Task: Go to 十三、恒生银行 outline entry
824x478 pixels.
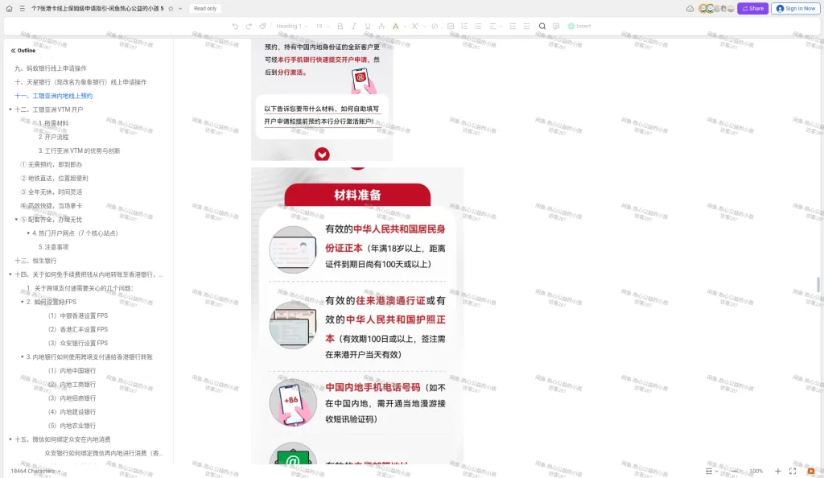Action: click(x=35, y=261)
